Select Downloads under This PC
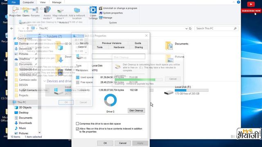The height and width of the screenshot is (147, 262). point(23,123)
